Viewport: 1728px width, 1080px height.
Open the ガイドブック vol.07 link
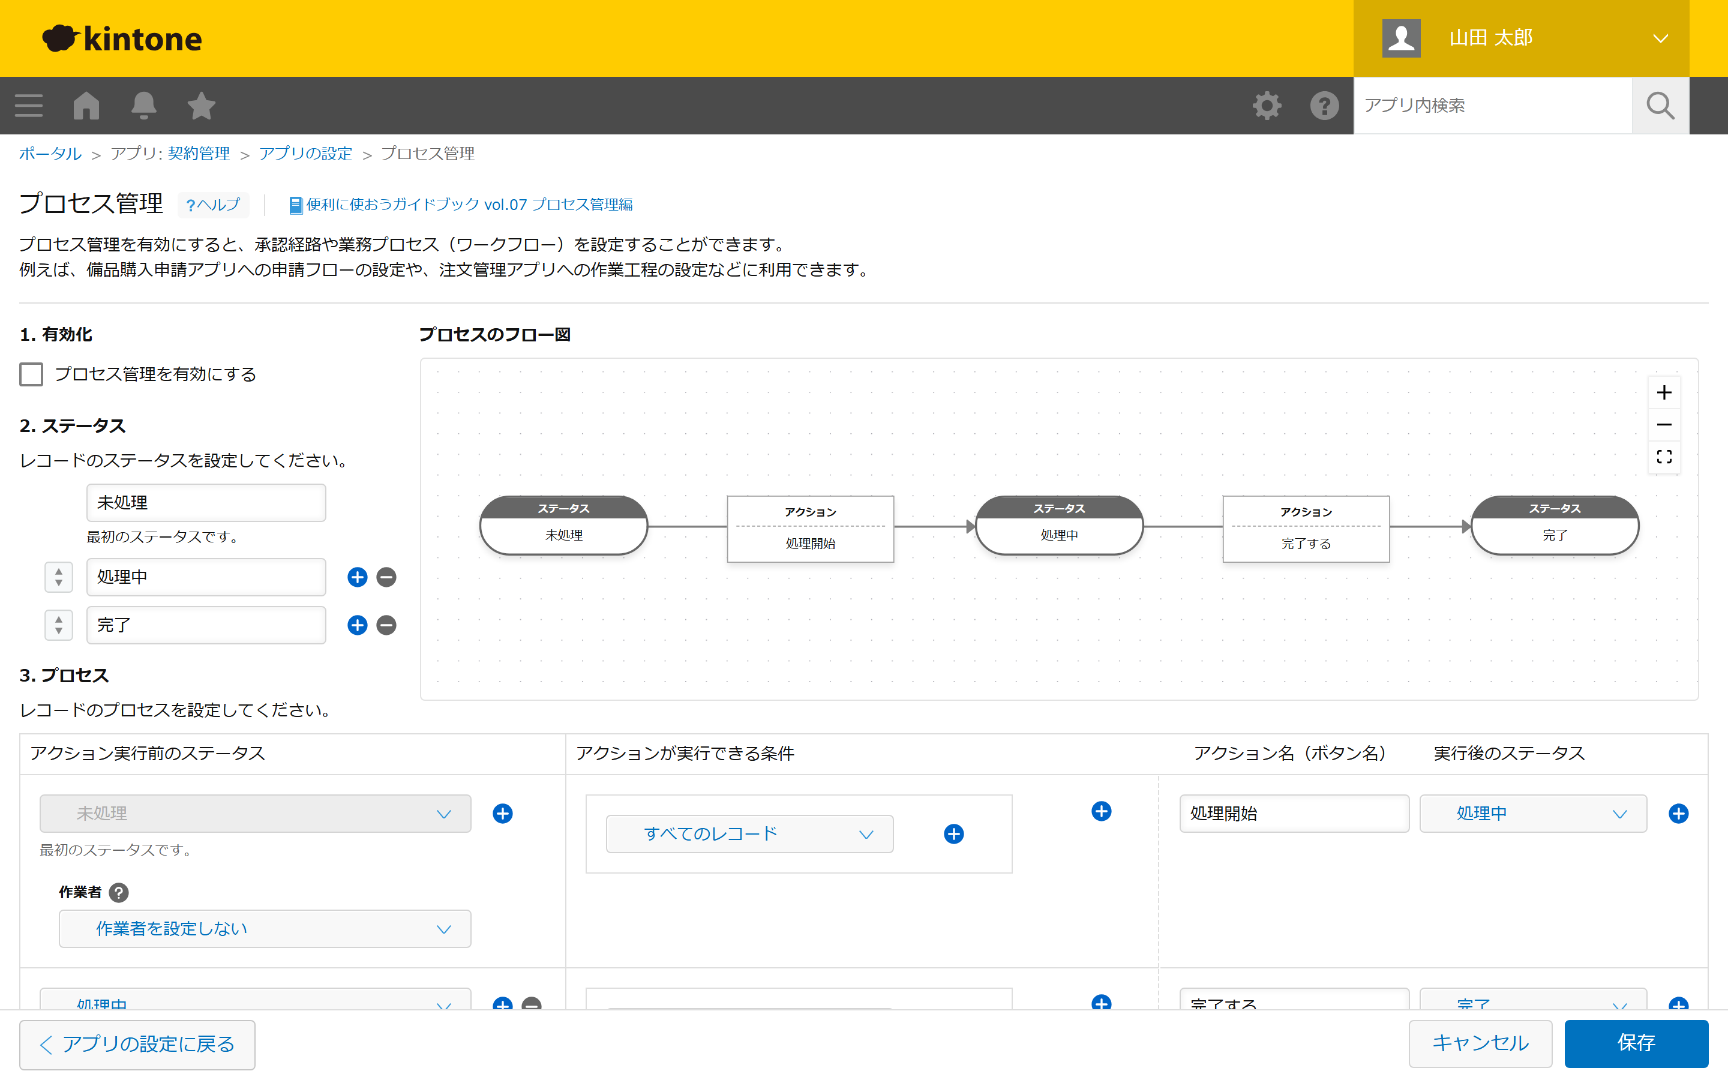coord(461,205)
